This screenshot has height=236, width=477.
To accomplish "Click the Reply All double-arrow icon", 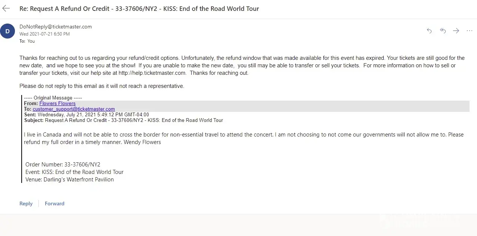I will pos(443,31).
